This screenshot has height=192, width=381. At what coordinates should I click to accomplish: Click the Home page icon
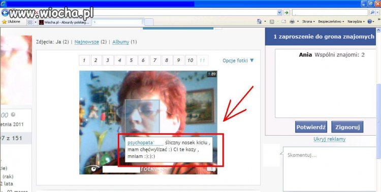pyautogui.click(x=259, y=22)
